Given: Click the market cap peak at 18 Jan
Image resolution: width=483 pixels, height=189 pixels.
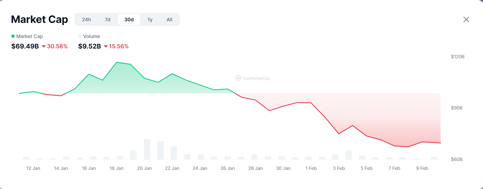Looking at the screenshot, I should pyautogui.click(x=117, y=63).
